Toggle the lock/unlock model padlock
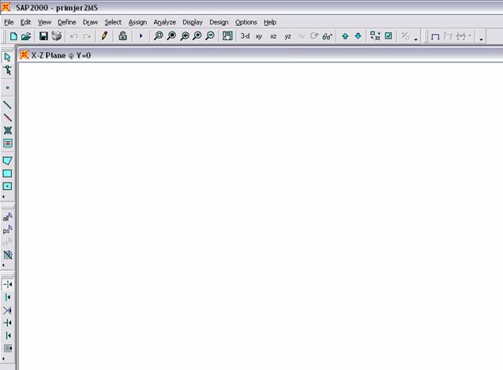The image size is (503, 370). (x=122, y=36)
